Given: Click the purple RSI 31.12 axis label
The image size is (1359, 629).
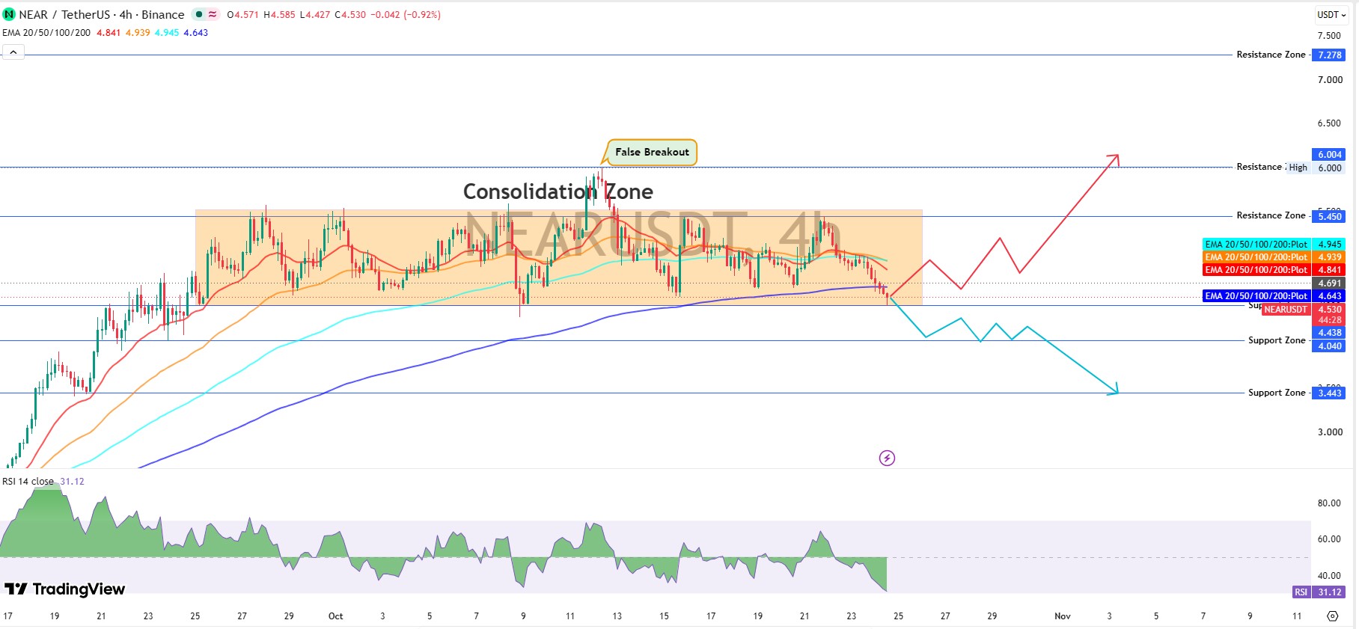Looking at the screenshot, I should click(x=1319, y=592).
